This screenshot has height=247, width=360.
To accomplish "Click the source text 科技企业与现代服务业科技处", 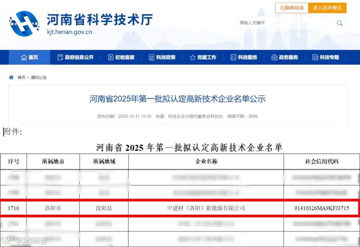I will 196,116.
